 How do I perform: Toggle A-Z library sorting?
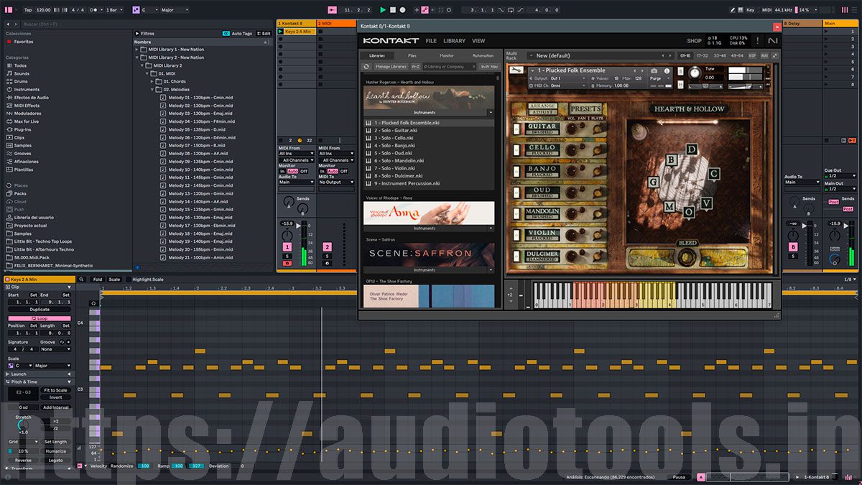[x=415, y=66]
